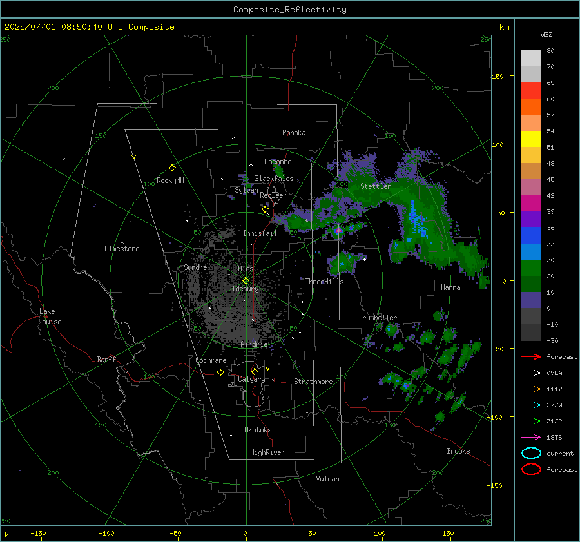Screen dimensions: 580x542
Task: Click the white 09EA arrow legend icon
Action: coord(531,373)
